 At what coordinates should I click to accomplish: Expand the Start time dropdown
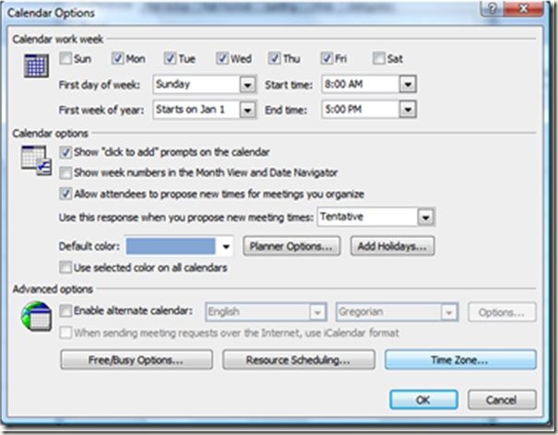click(408, 84)
